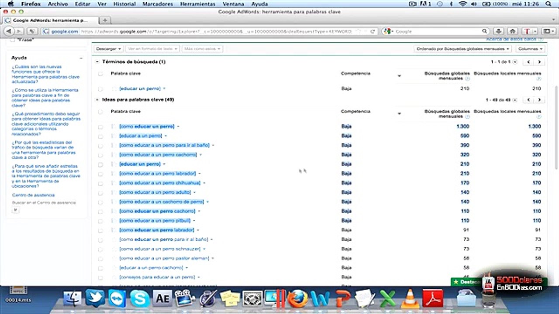Tick the checkbox beside 'educar a un perro'
Image resolution: width=559 pixels, height=314 pixels.
100,136
